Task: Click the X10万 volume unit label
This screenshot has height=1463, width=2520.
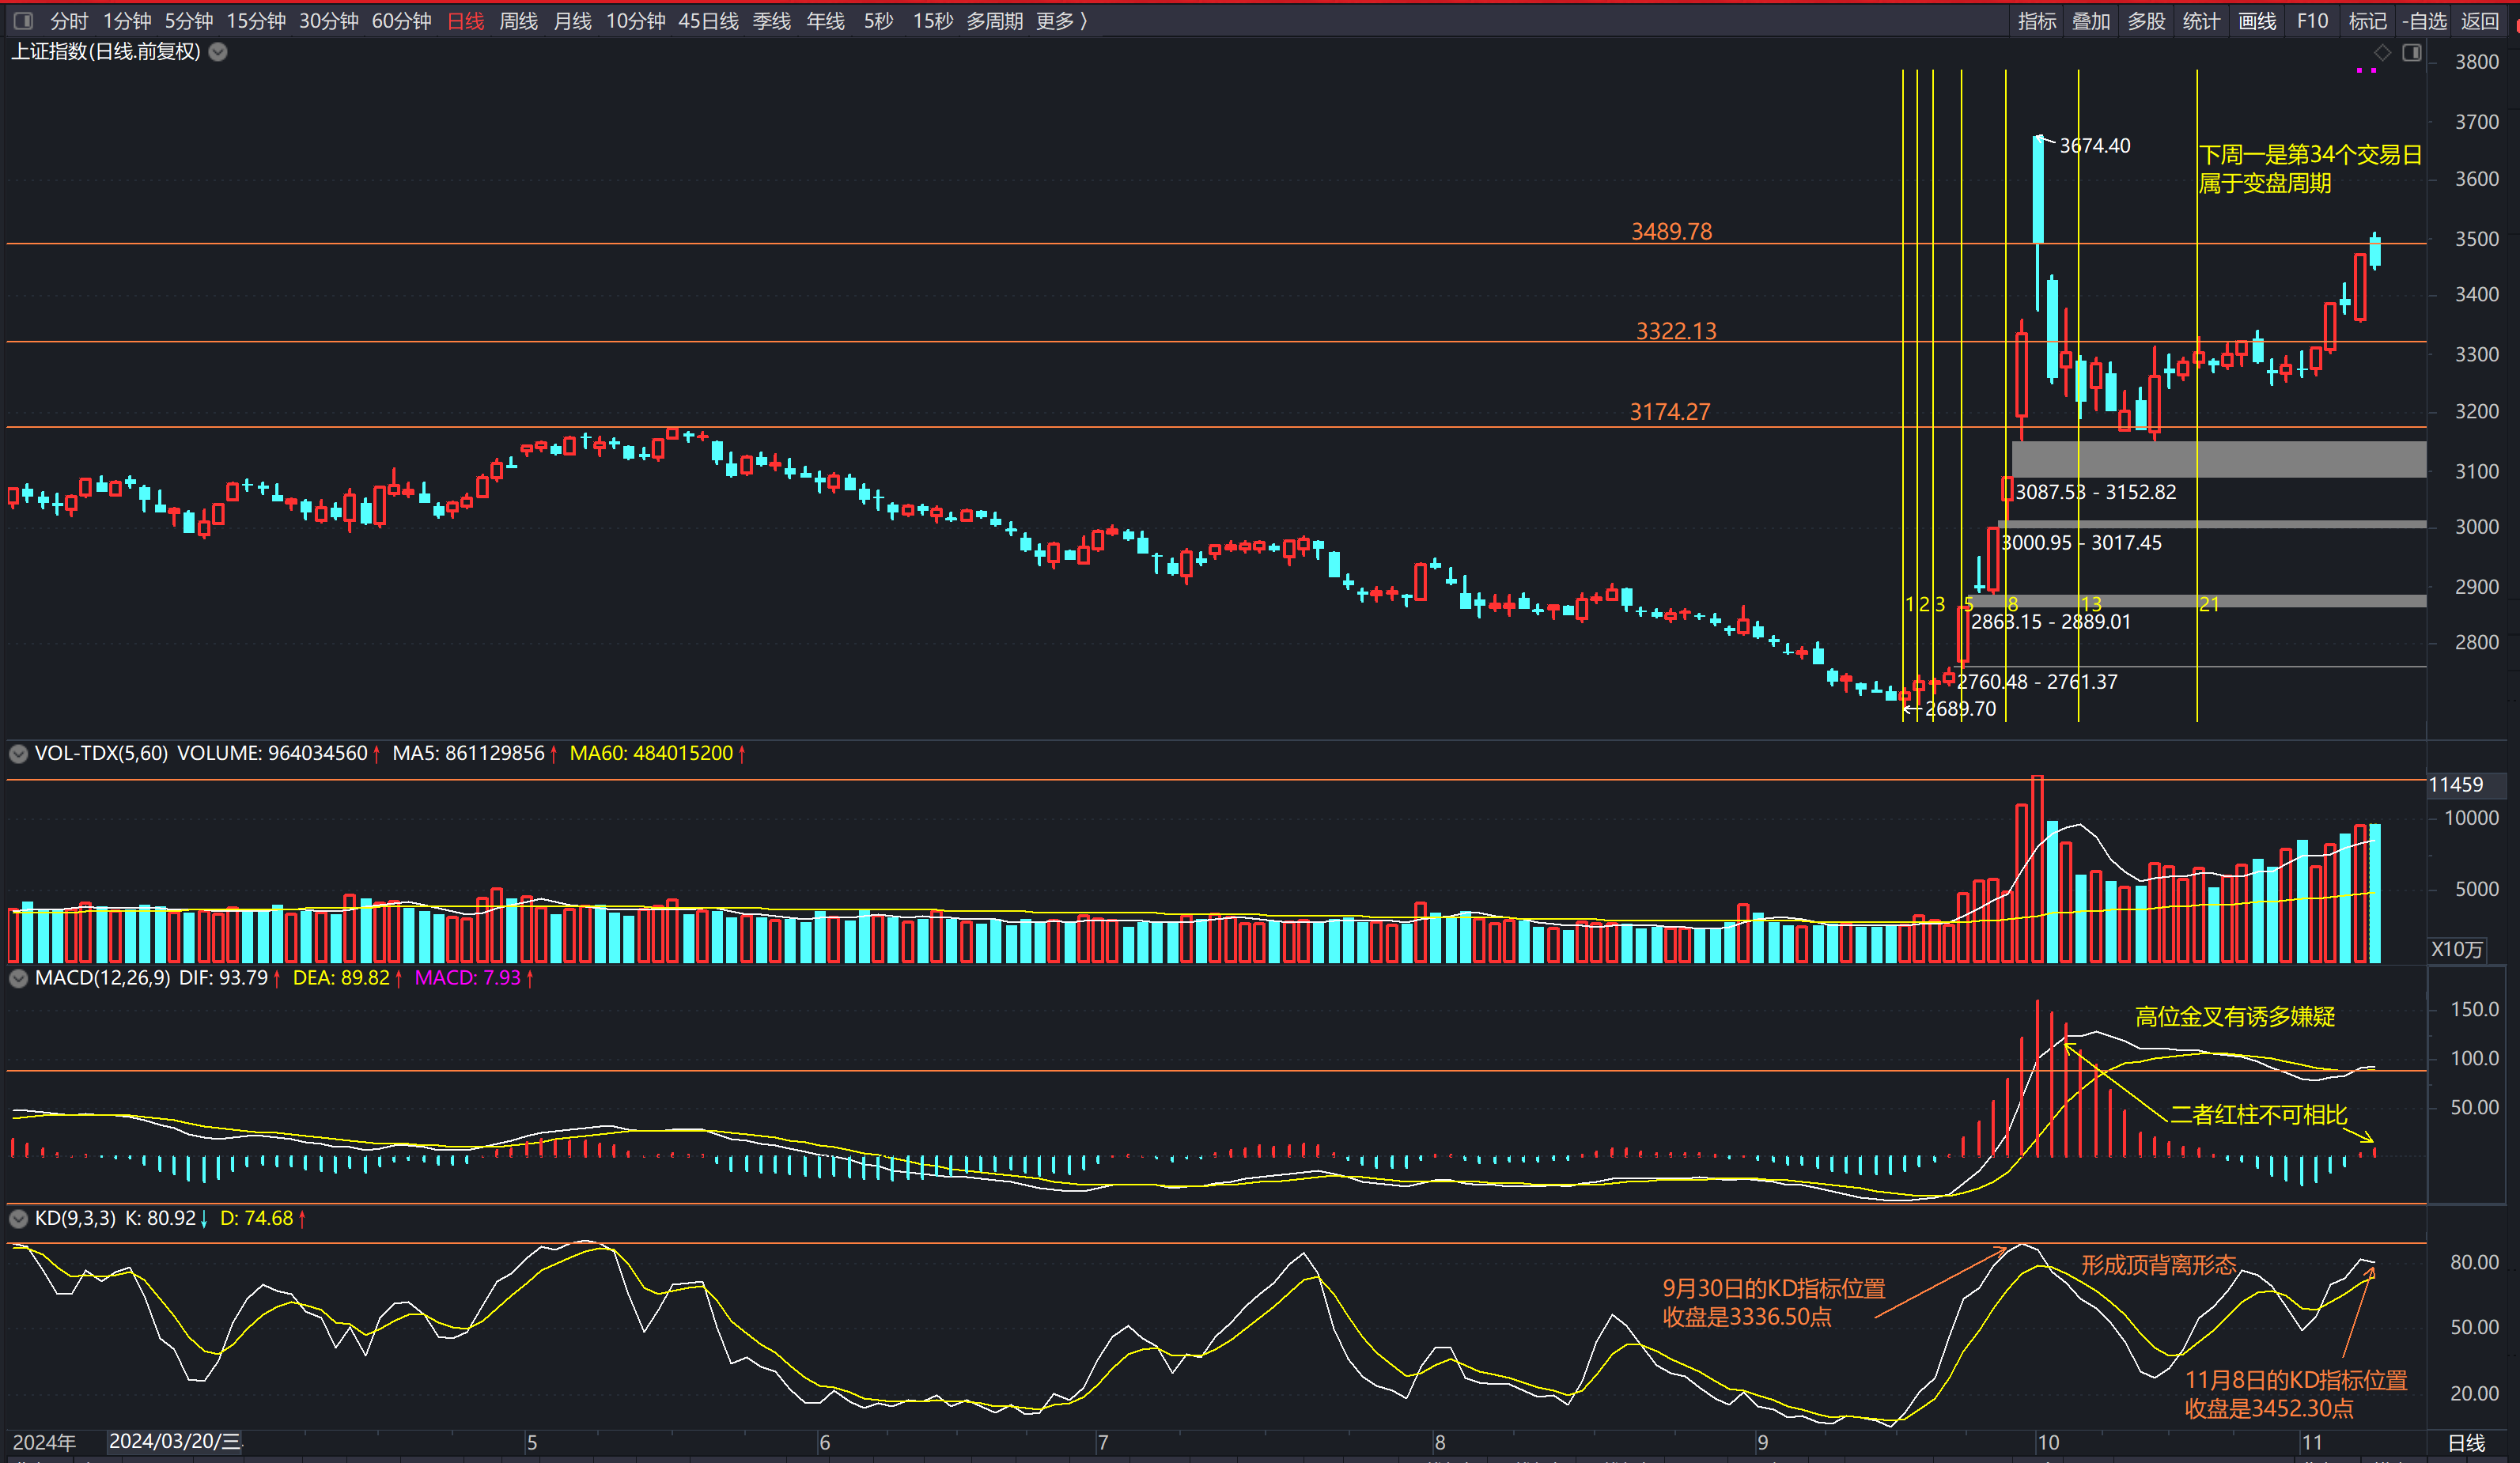Action: [2457, 949]
